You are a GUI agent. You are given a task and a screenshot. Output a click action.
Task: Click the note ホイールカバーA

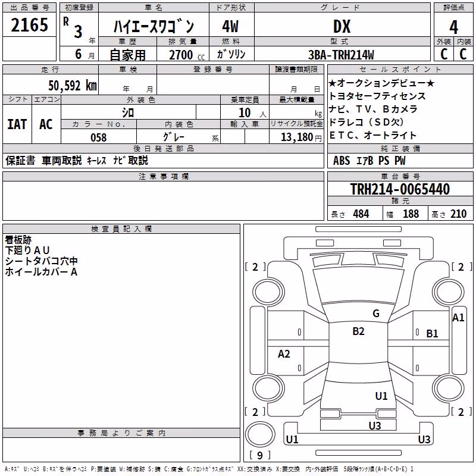tap(41, 272)
